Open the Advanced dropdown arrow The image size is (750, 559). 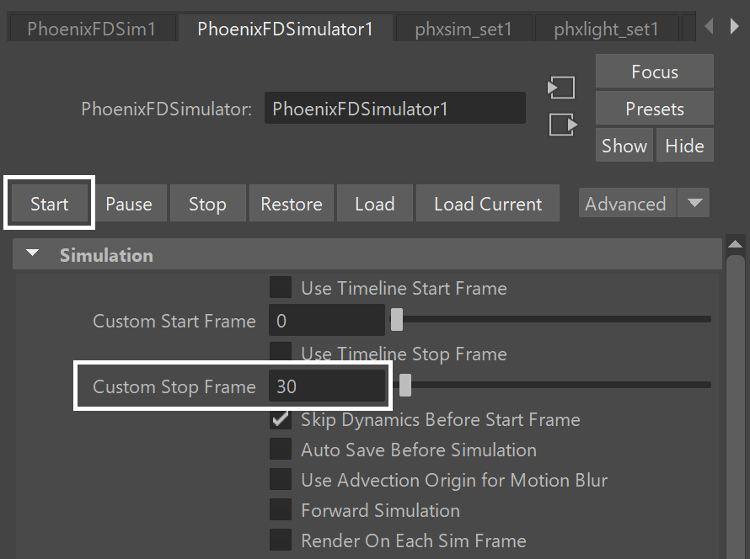[x=694, y=204]
